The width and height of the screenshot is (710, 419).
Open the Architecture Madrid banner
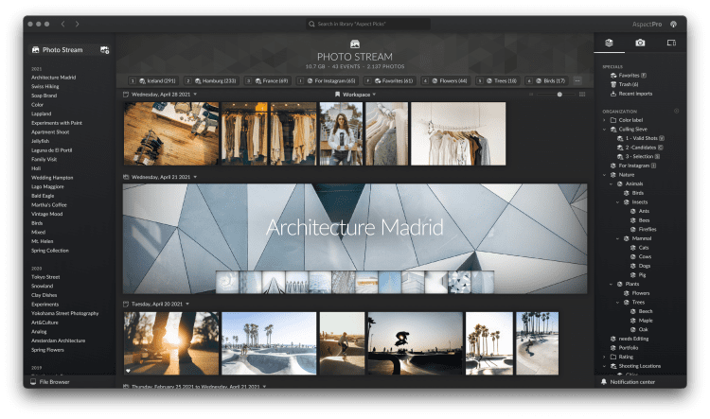(x=354, y=228)
